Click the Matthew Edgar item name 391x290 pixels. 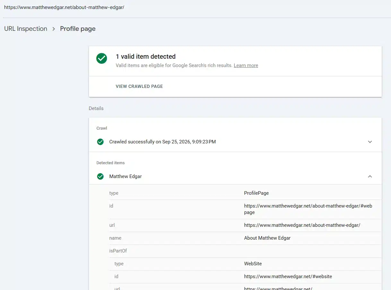click(126, 176)
